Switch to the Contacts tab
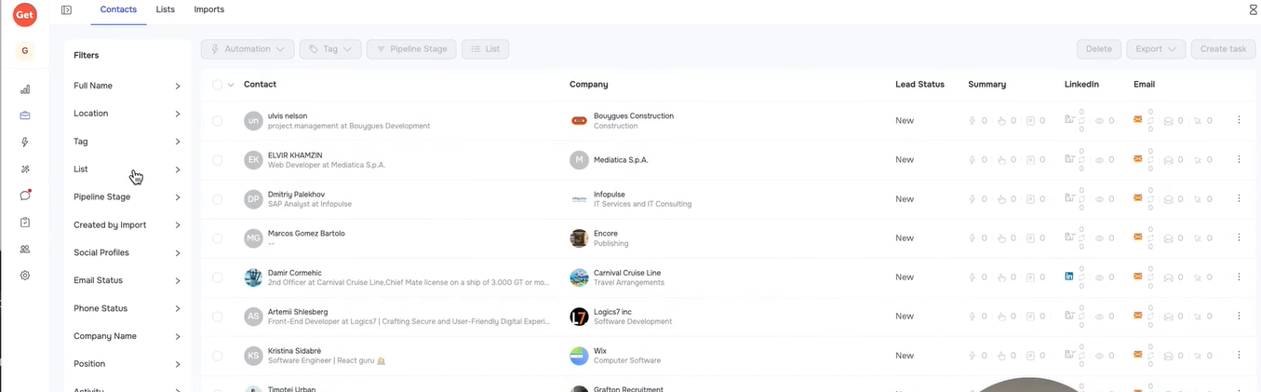 (x=118, y=9)
